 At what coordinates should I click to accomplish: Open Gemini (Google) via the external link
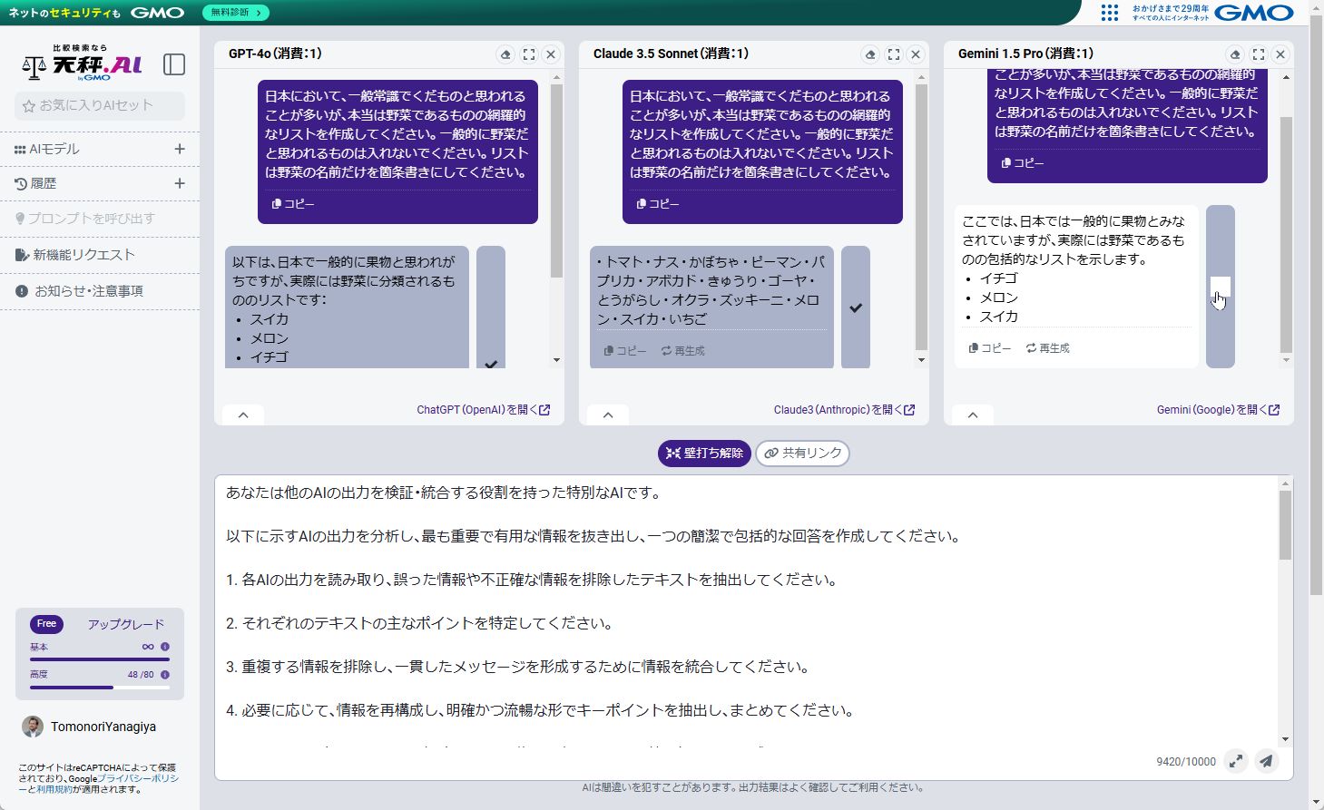click(1219, 409)
